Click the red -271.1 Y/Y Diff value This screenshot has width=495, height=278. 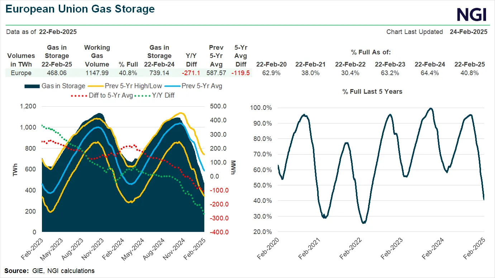point(191,73)
